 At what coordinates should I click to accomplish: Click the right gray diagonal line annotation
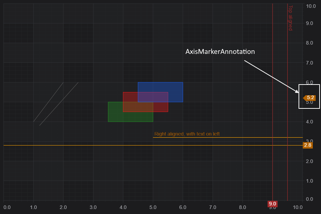point(59,104)
